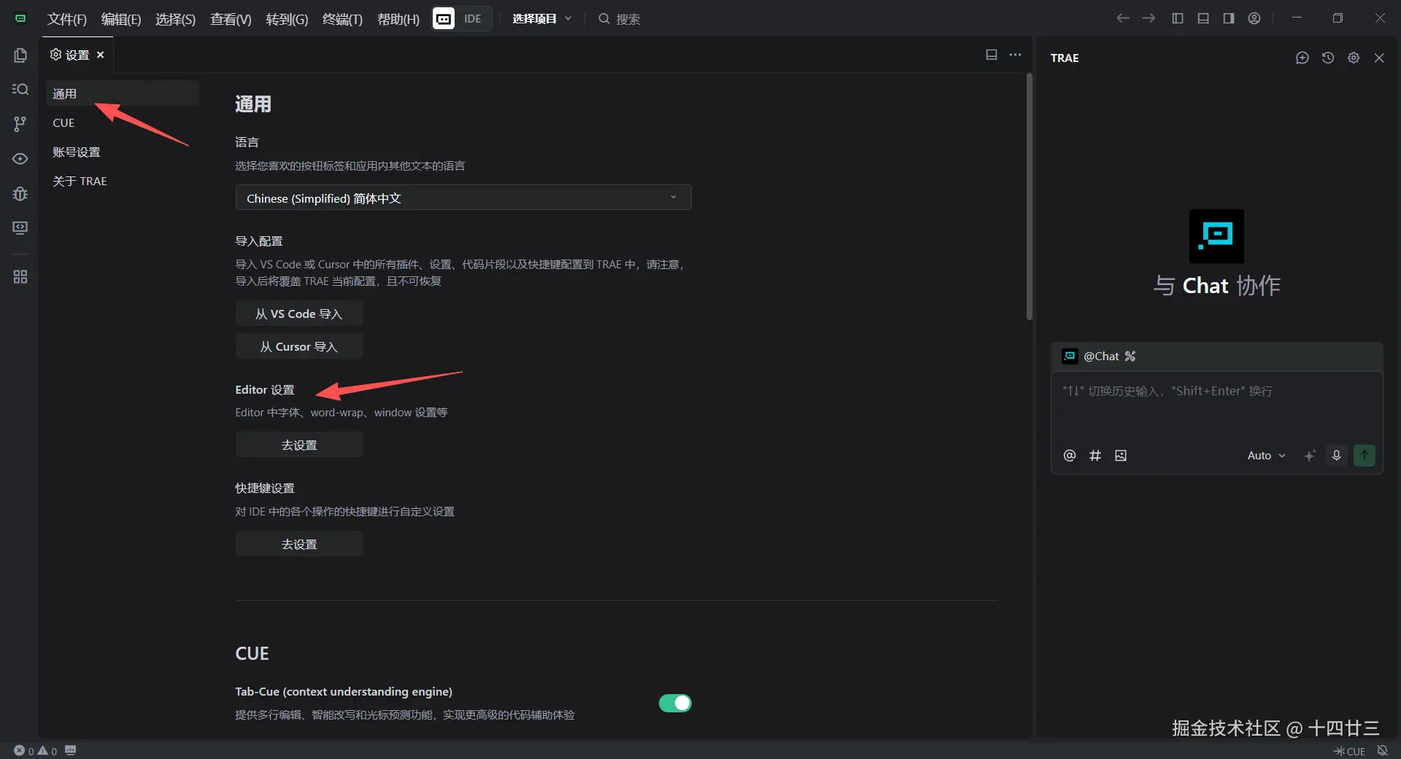Open the tools icon next to @Chat
1401x759 pixels.
click(1130, 356)
